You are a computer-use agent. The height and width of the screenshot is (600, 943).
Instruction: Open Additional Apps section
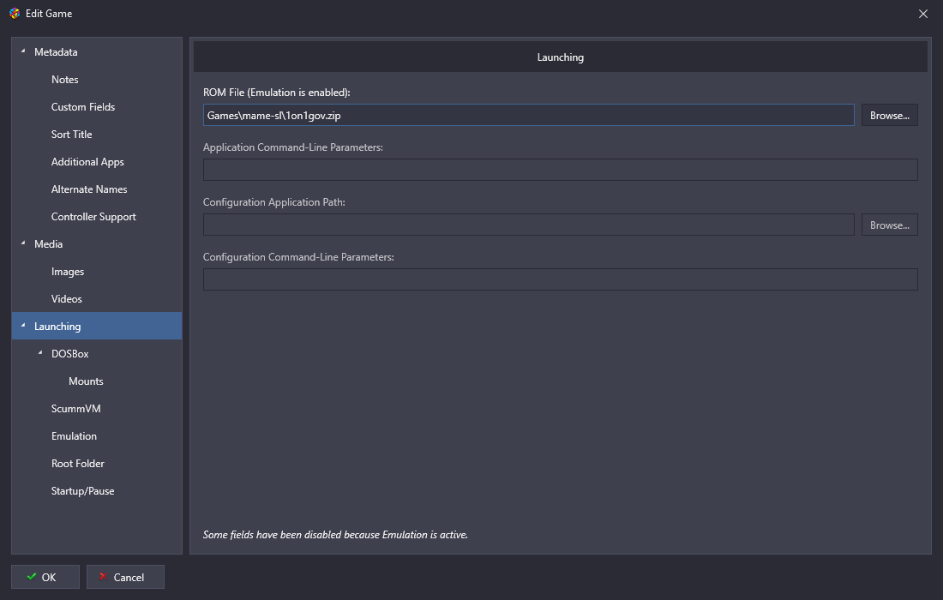(87, 162)
